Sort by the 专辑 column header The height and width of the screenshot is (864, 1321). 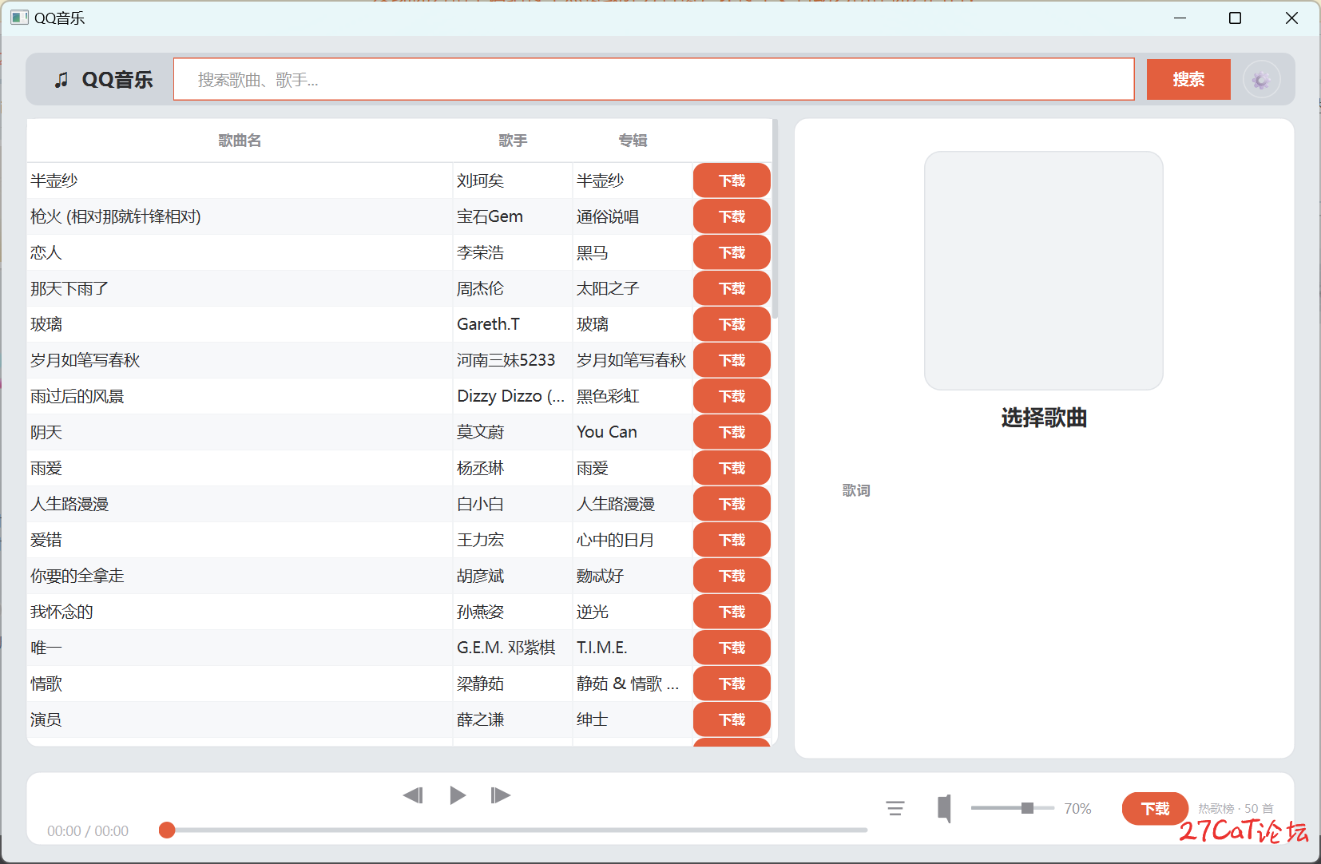pyautogui.click(x=633, y=141)
